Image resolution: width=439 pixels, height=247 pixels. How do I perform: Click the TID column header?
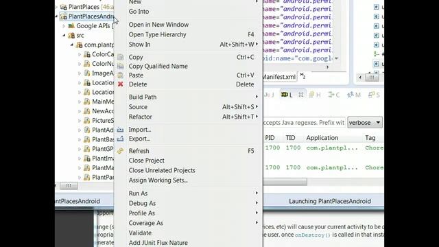tap(290, 138)
